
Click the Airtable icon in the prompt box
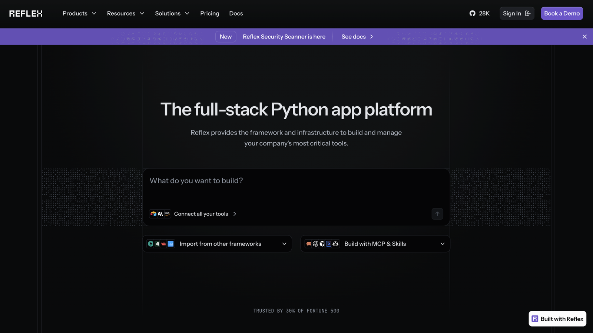(x=153, y=214)
